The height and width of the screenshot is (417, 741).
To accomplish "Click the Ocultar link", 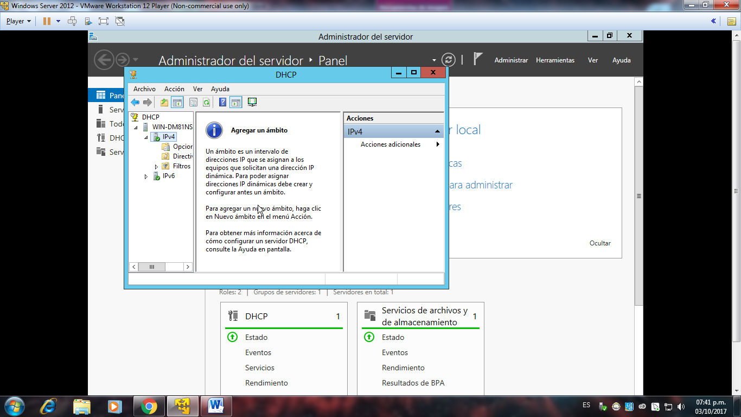I will 600,243.
